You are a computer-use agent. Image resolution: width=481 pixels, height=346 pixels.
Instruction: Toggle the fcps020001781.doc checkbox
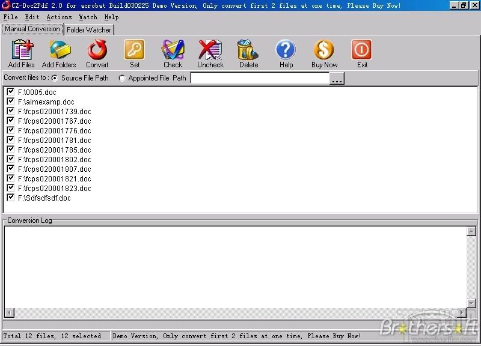pyautogui.click(x=10, y=140)
